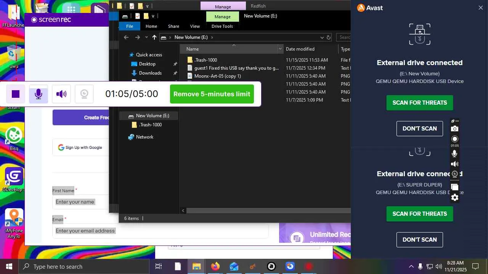Click the Explorer search box
The image size is (488, 274).
[344, 37]
